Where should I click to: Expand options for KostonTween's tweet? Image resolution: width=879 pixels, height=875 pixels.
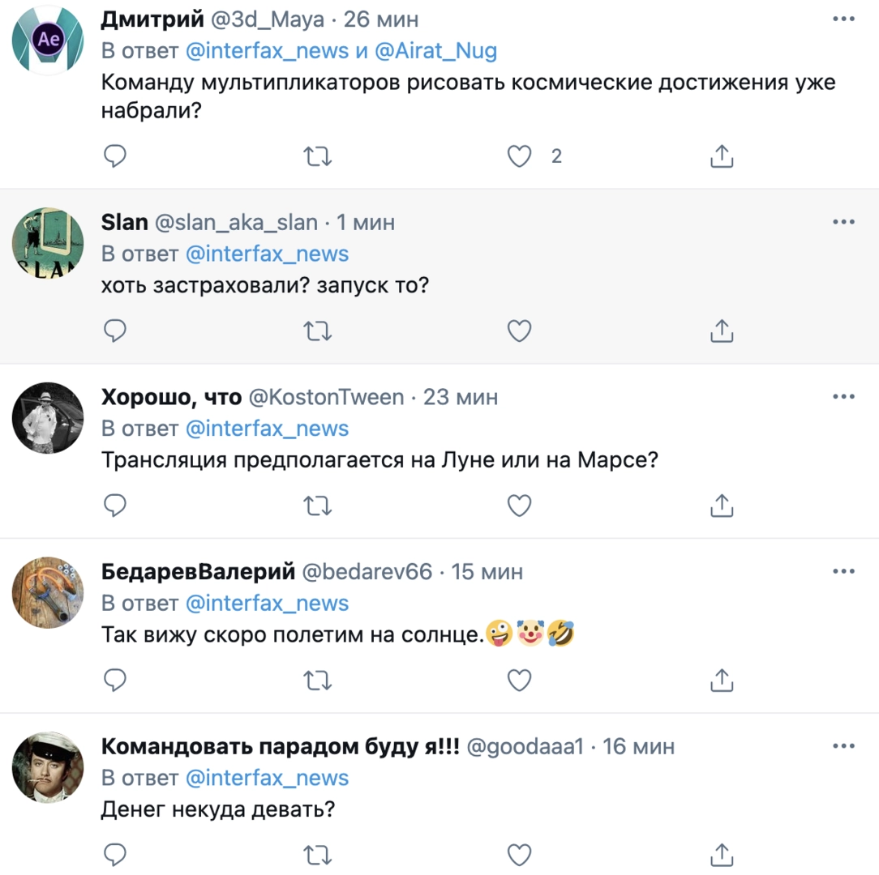point(843,396)
